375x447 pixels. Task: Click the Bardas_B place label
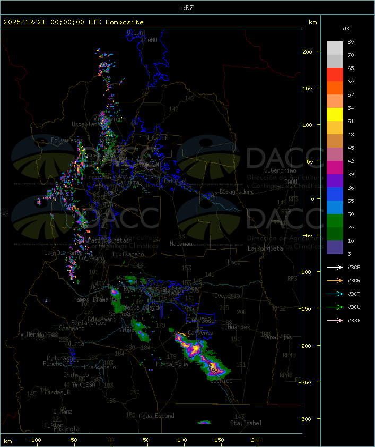(57, 392)
